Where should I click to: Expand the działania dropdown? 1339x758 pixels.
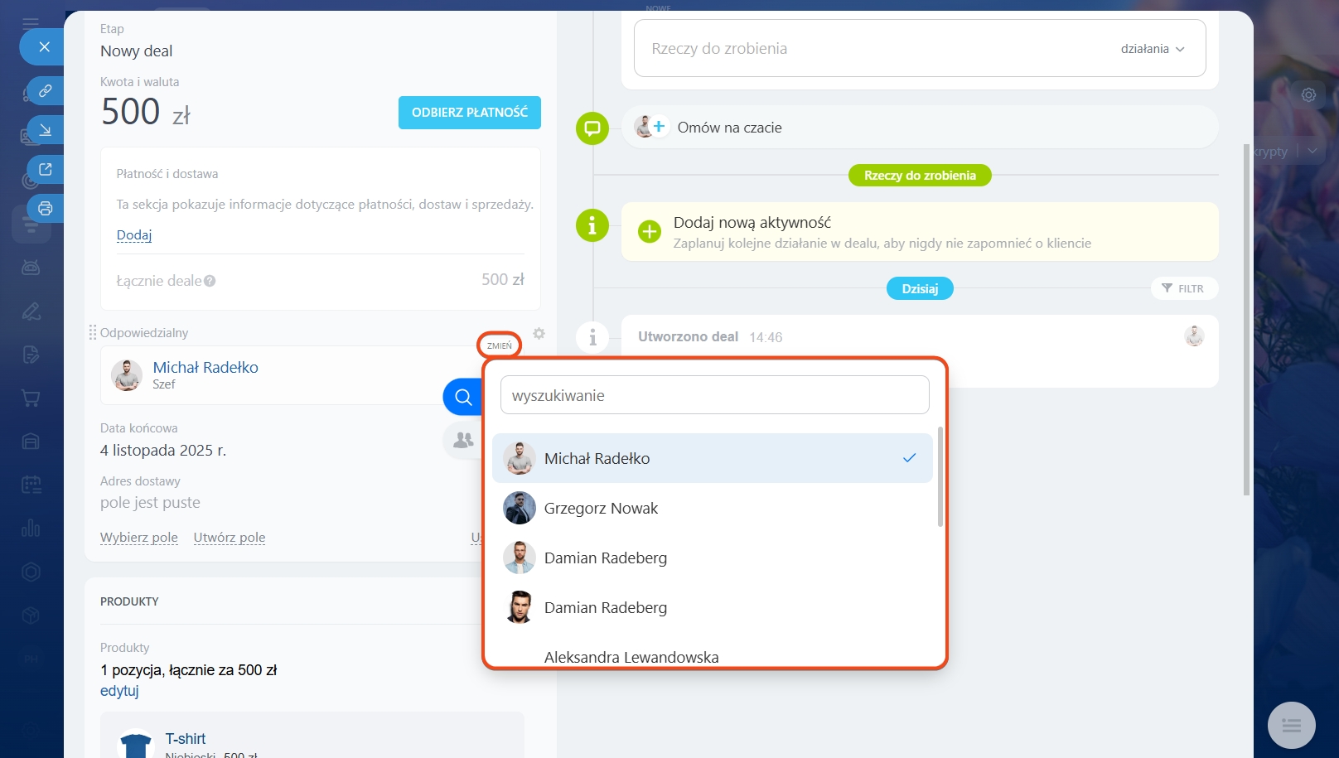[1152, 49]
